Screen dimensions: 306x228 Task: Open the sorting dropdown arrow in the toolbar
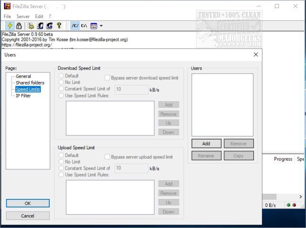pos(101,26)
